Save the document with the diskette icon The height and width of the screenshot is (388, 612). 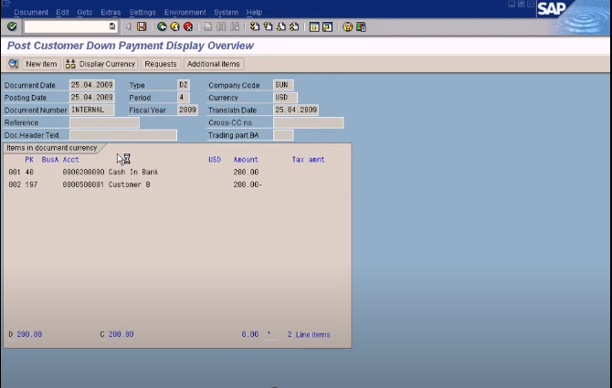coord(142,26)
